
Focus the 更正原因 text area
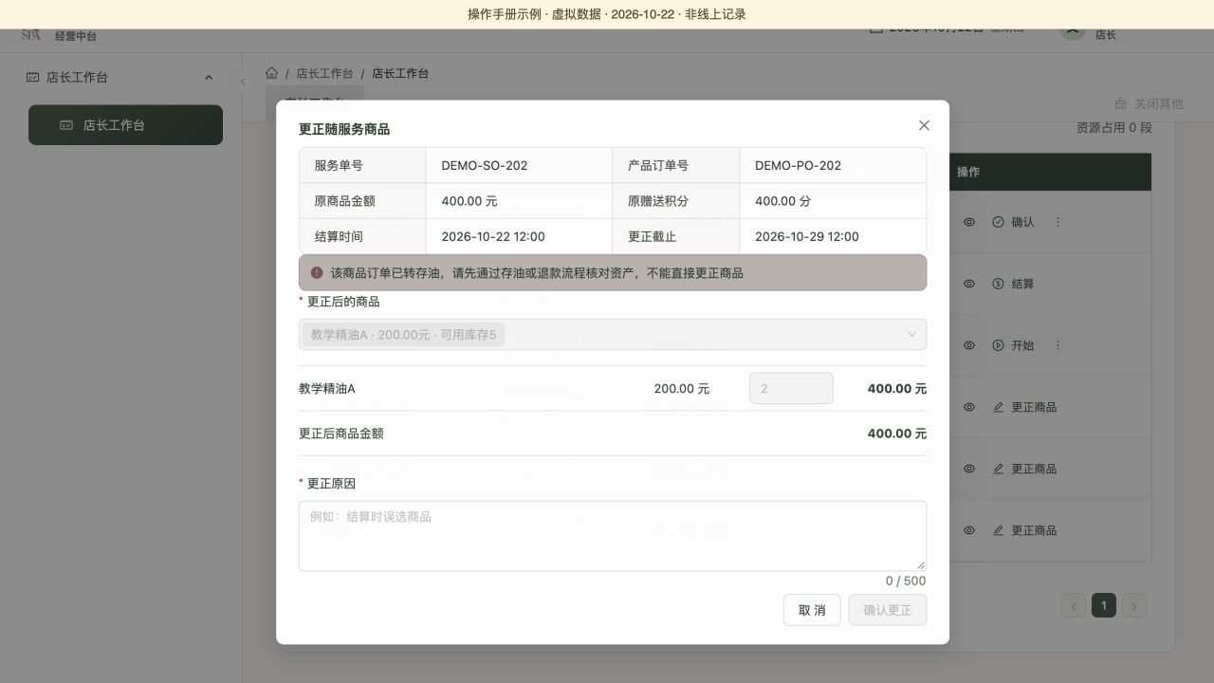pos(613,536)
